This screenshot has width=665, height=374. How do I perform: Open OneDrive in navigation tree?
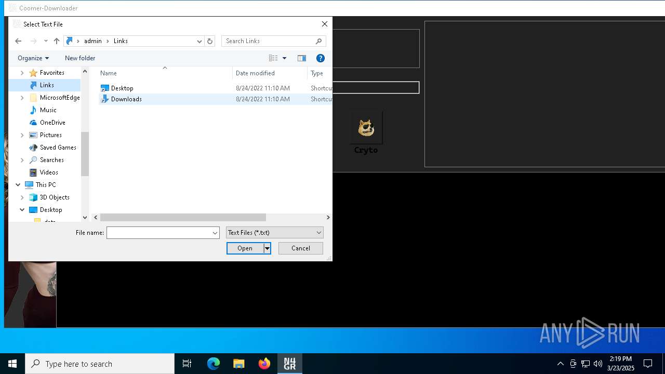click(52, 123)
